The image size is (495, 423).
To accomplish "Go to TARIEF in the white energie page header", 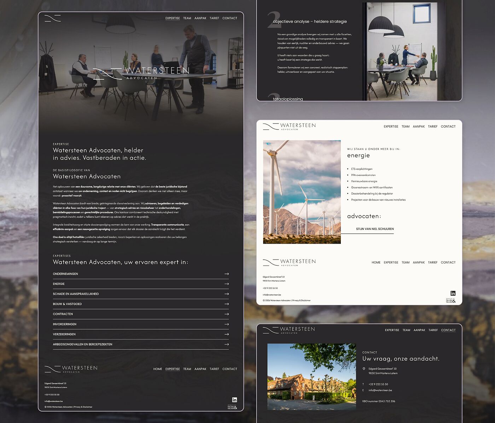I will point(433,126).
